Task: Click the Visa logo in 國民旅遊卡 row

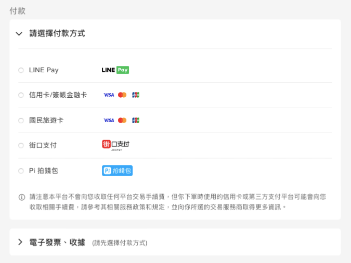Action: (109, 120)
